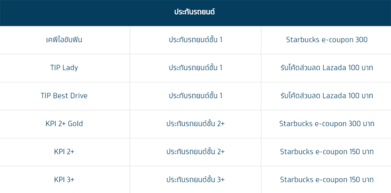Click the KPI 2+ Gold product name
Screen dimensions: 391x193
[64, 124]
